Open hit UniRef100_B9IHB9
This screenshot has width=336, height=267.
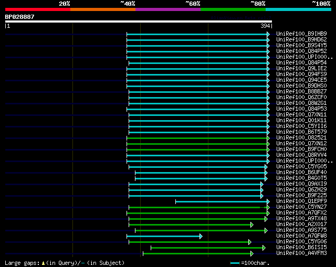[301, 34]
